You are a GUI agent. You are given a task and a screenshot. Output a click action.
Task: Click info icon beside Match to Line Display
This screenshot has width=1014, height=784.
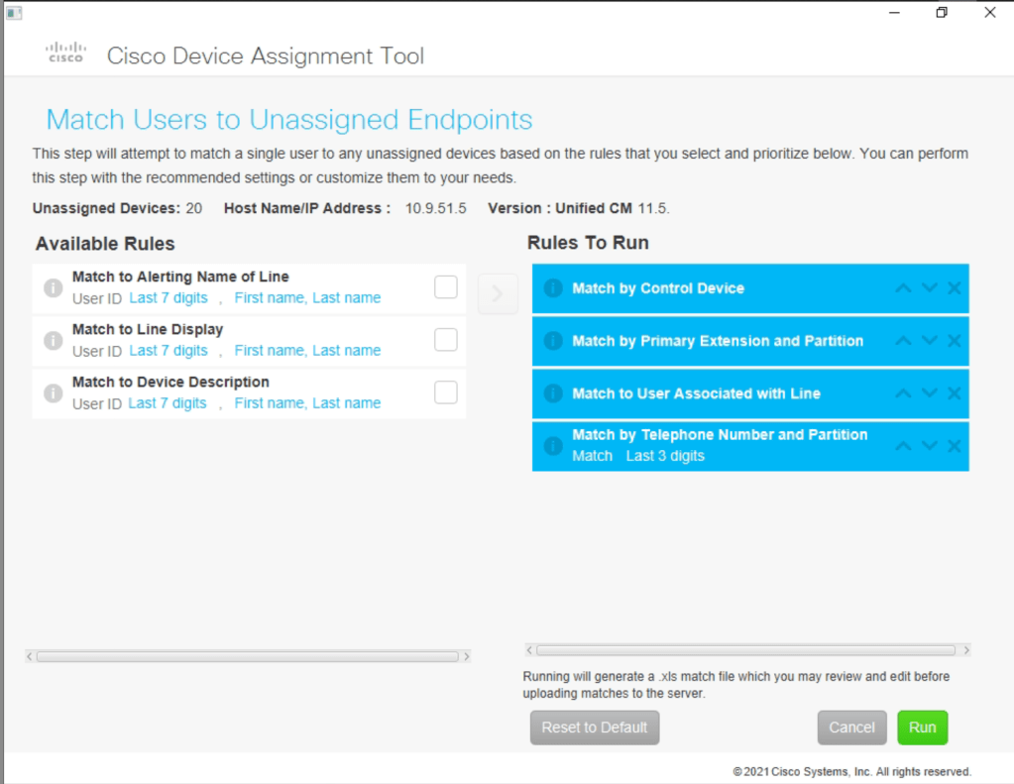tap(54, 341)
